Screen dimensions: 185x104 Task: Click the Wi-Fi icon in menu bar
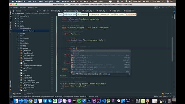point(126,1)
